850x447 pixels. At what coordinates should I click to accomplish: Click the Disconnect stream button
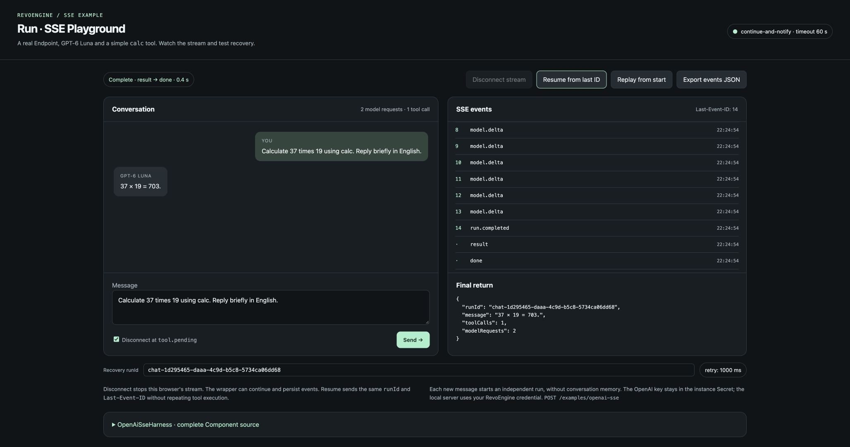499,80
